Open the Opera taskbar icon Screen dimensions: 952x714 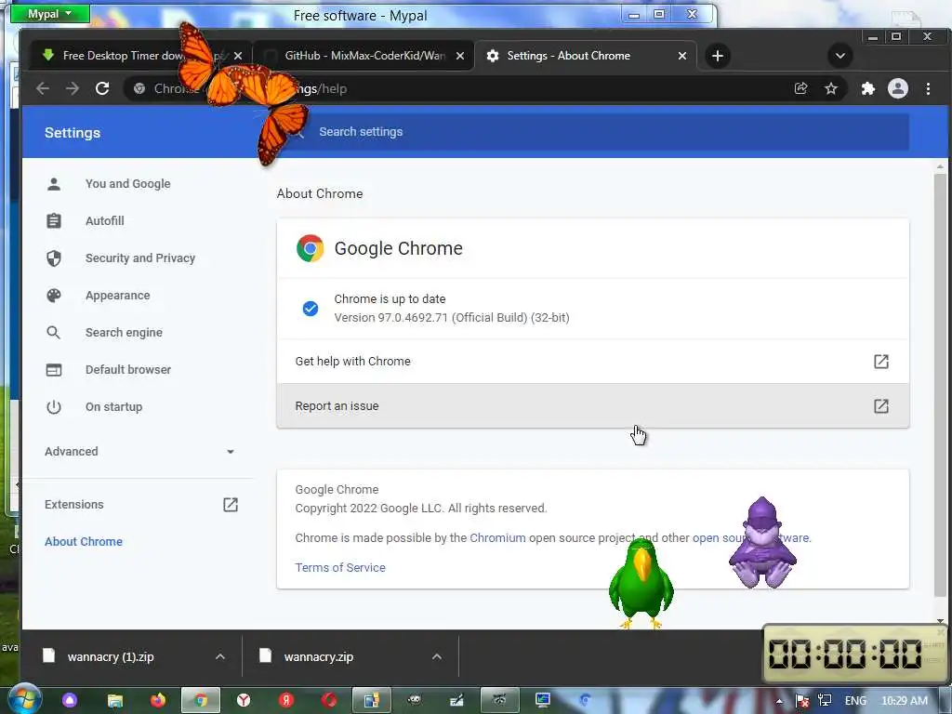pyautogui.click(x=329, y=701)
